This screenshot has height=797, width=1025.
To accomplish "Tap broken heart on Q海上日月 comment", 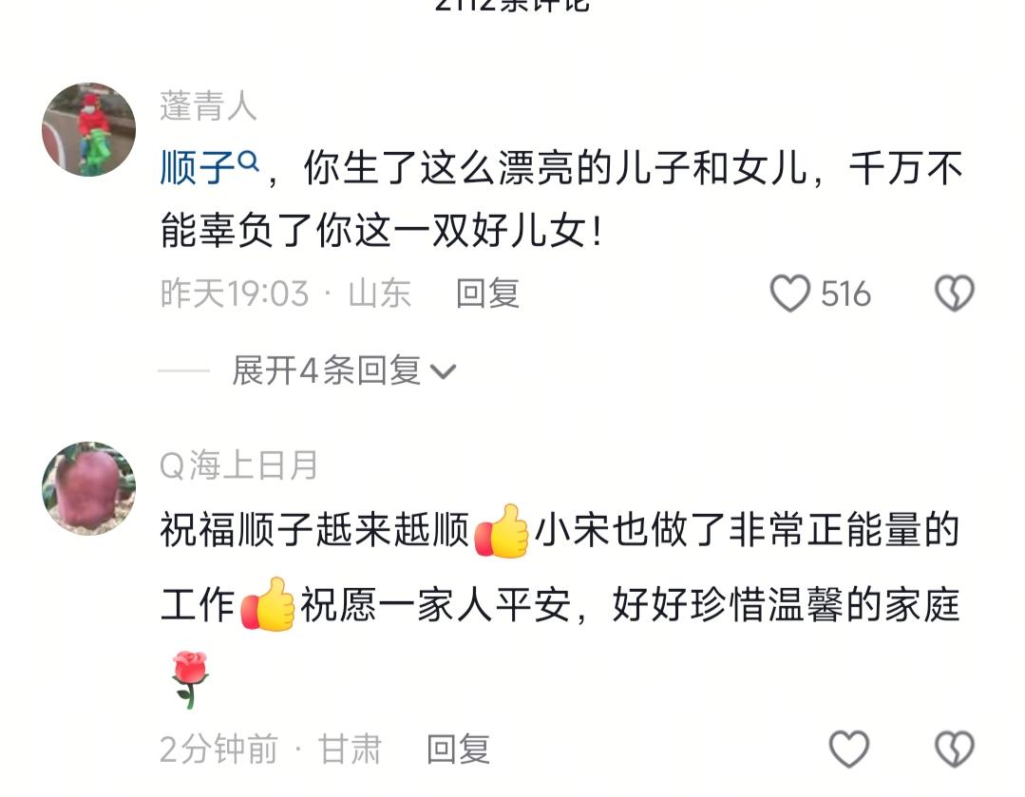I will [955, 749].
